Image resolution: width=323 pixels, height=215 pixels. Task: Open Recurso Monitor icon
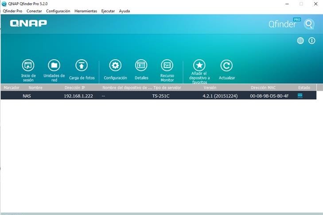(x=167, y=65)
